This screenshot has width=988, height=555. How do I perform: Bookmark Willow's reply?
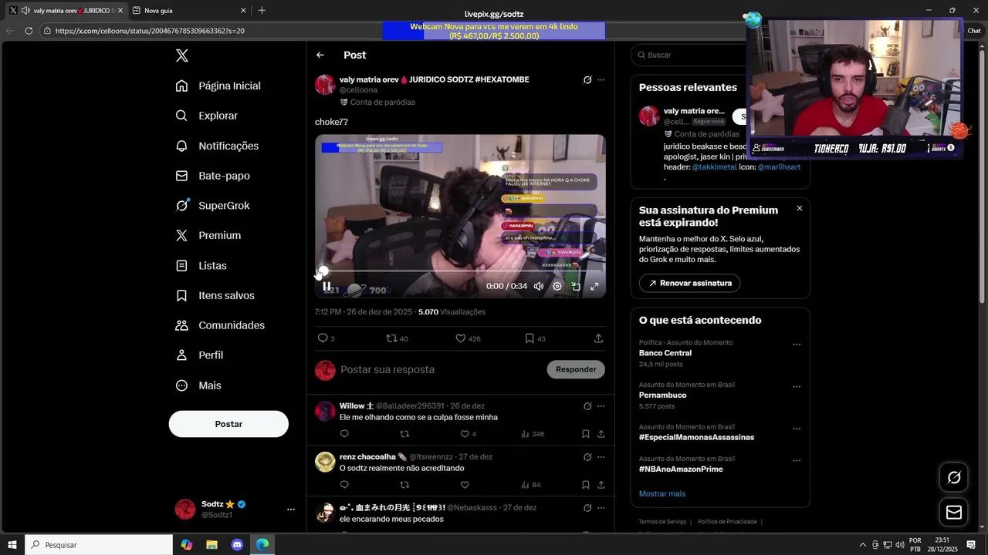click(x=586, y=434)
